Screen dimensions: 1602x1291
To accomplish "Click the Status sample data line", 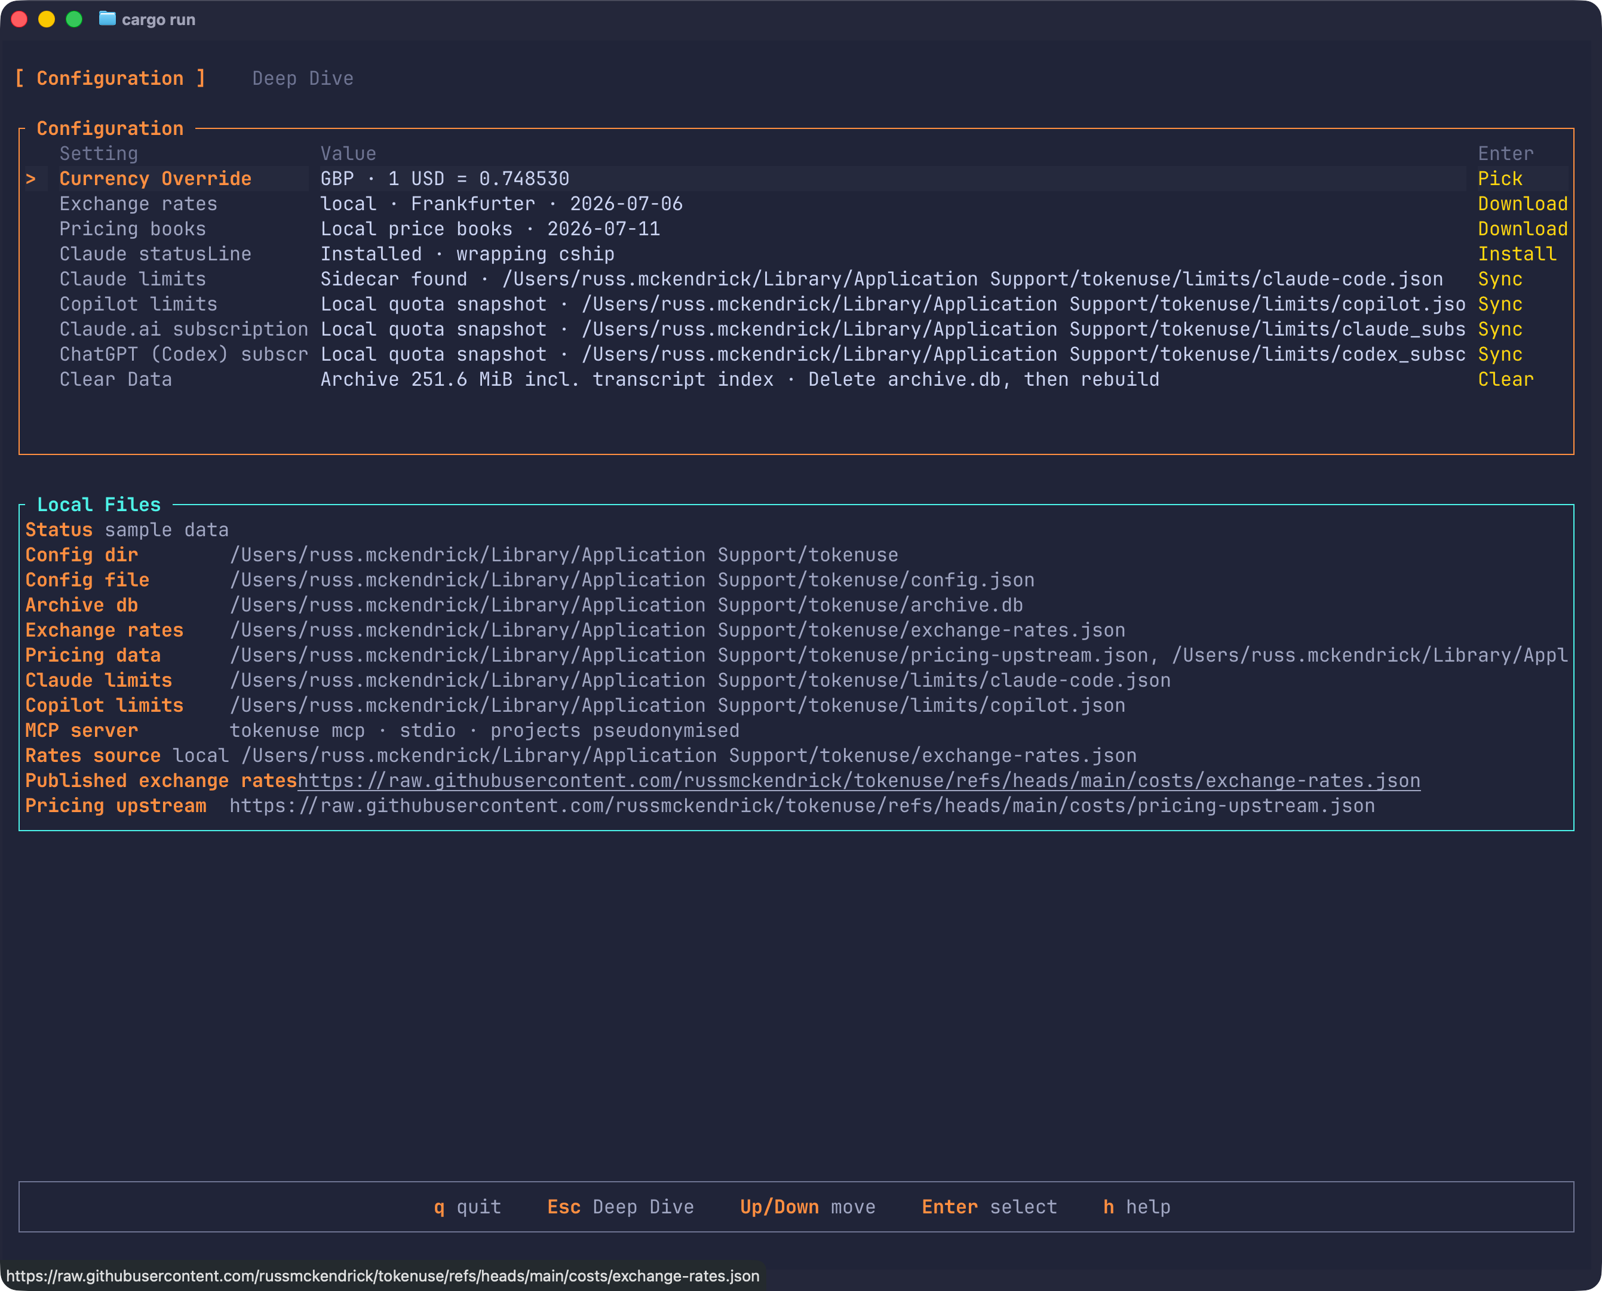I will (x=127, y=530).
